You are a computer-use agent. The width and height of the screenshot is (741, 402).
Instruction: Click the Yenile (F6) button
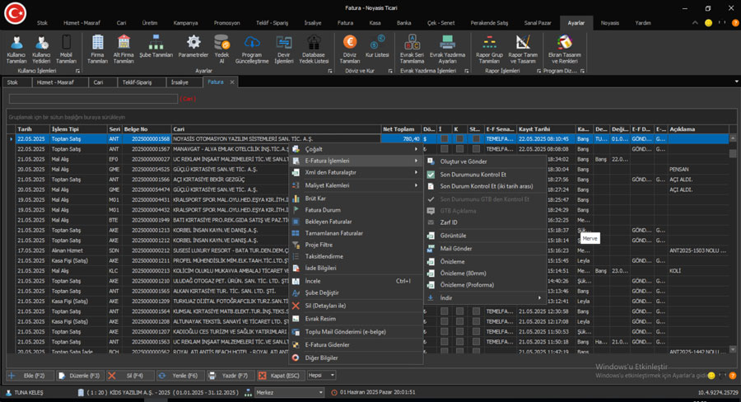point(180,376)
